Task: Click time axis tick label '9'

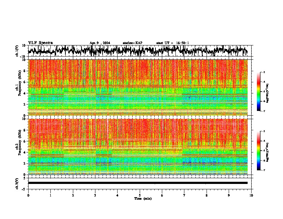Action: [x=229, y=195]
